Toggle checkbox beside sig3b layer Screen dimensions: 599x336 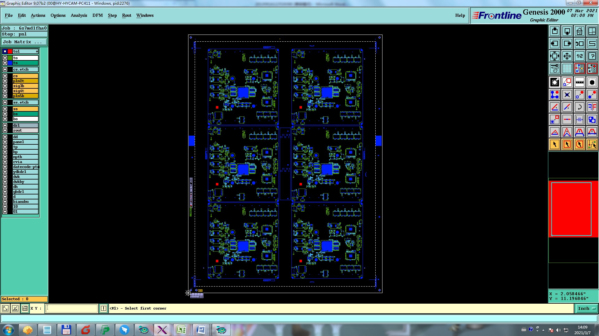point(5,86)
